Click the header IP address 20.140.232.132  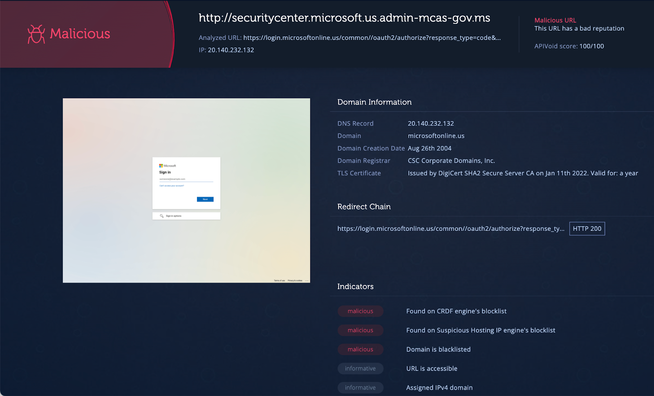[x=231, y=50]
